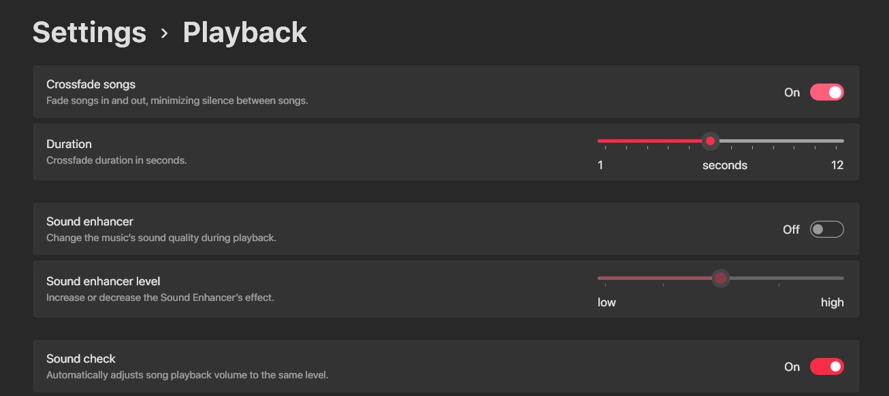889x396 pixels.
Task: Click the 12 maximum label under Duration slider
Action: coord(837,165)
